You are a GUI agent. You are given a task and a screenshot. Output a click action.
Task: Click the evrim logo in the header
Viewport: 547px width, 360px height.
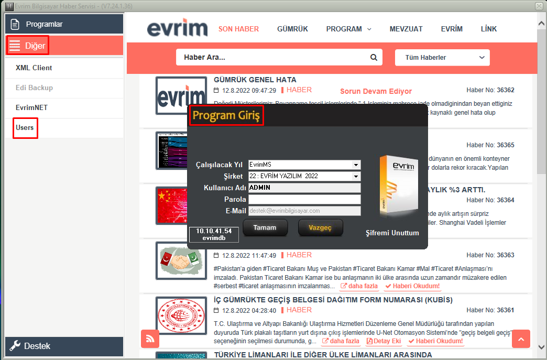177,28
